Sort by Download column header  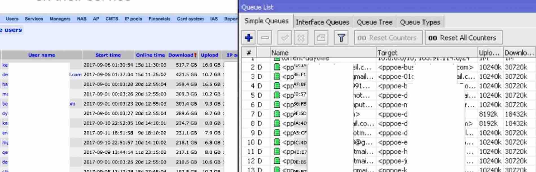point(183,55)
